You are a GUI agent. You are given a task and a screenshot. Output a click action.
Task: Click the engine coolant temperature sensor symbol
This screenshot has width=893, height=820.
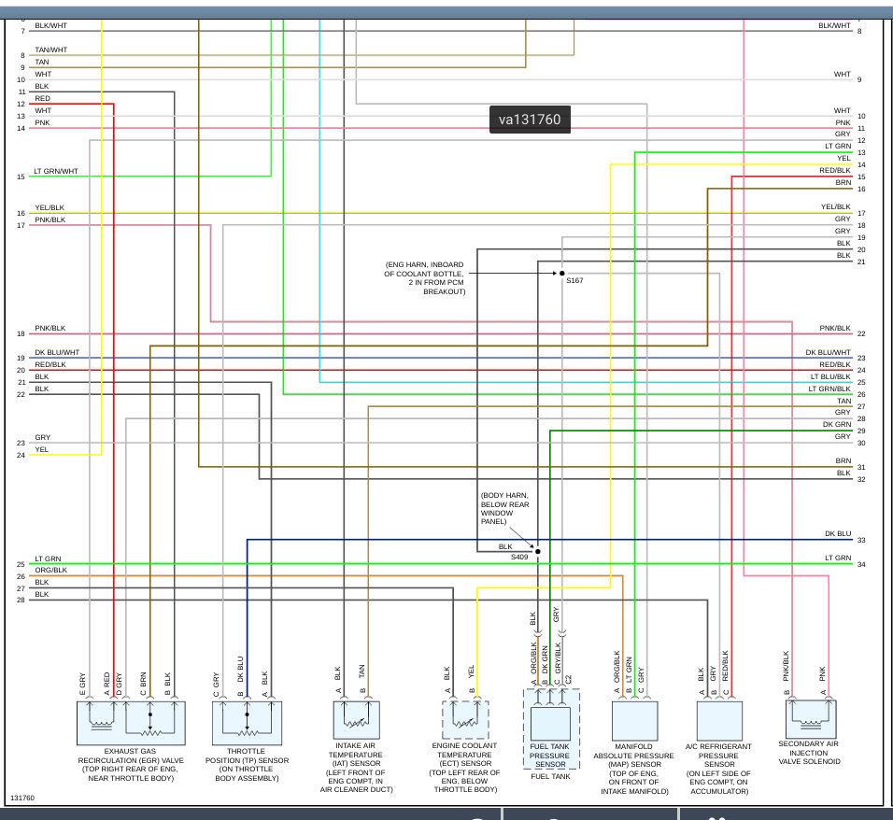click(465, 720)
